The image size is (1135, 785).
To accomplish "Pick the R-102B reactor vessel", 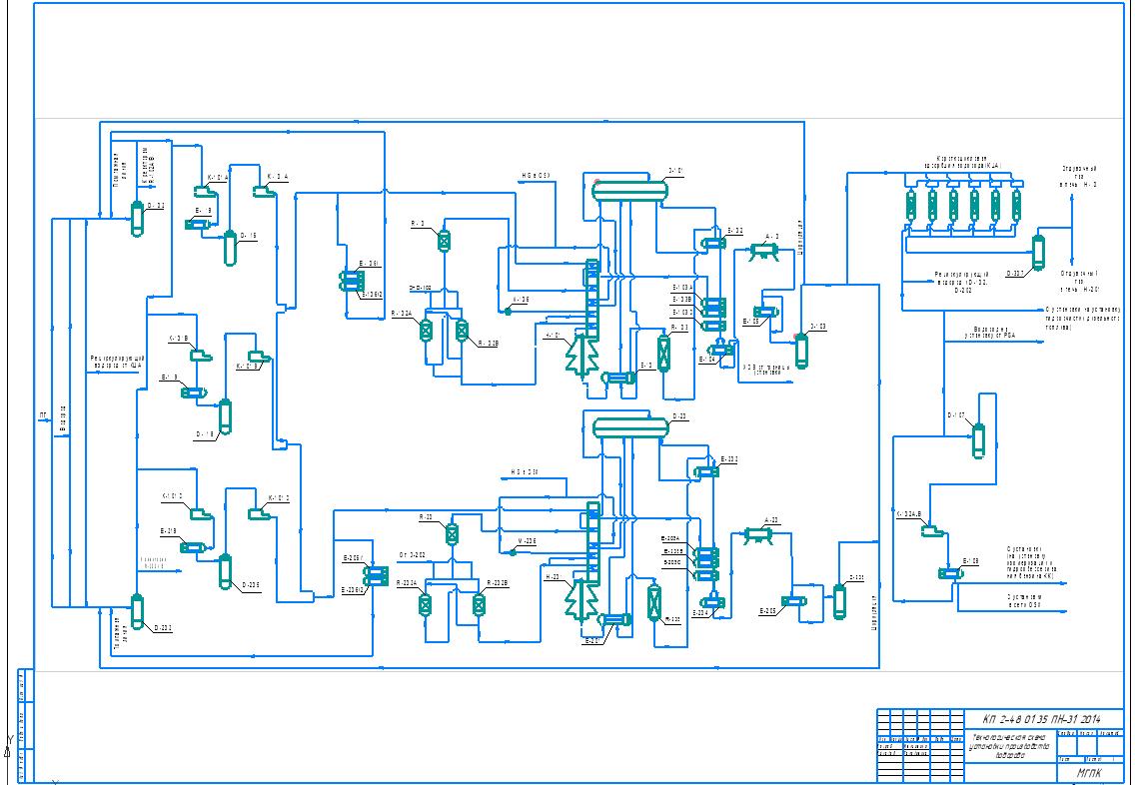I will click(462, 331).
